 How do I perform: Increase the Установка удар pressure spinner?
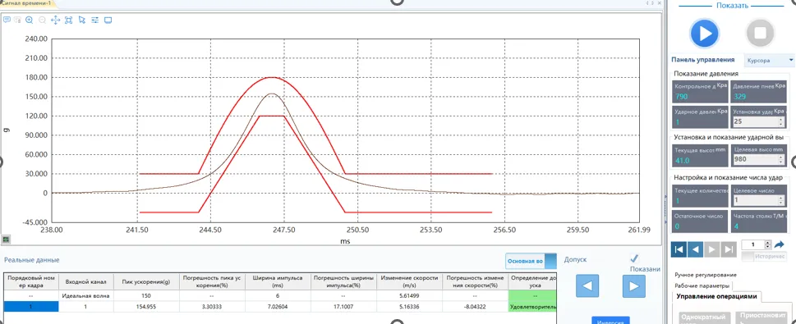pos(780,120)
